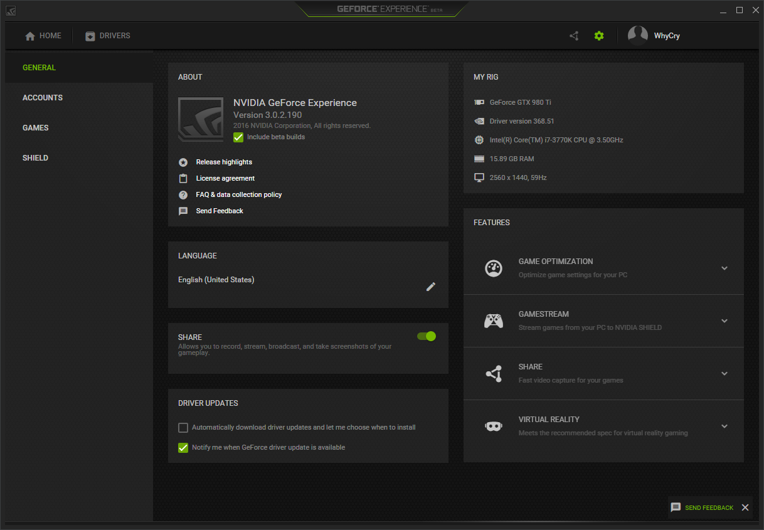Click the GeForce GTX 980 Ti text

(x=521, y=102)
